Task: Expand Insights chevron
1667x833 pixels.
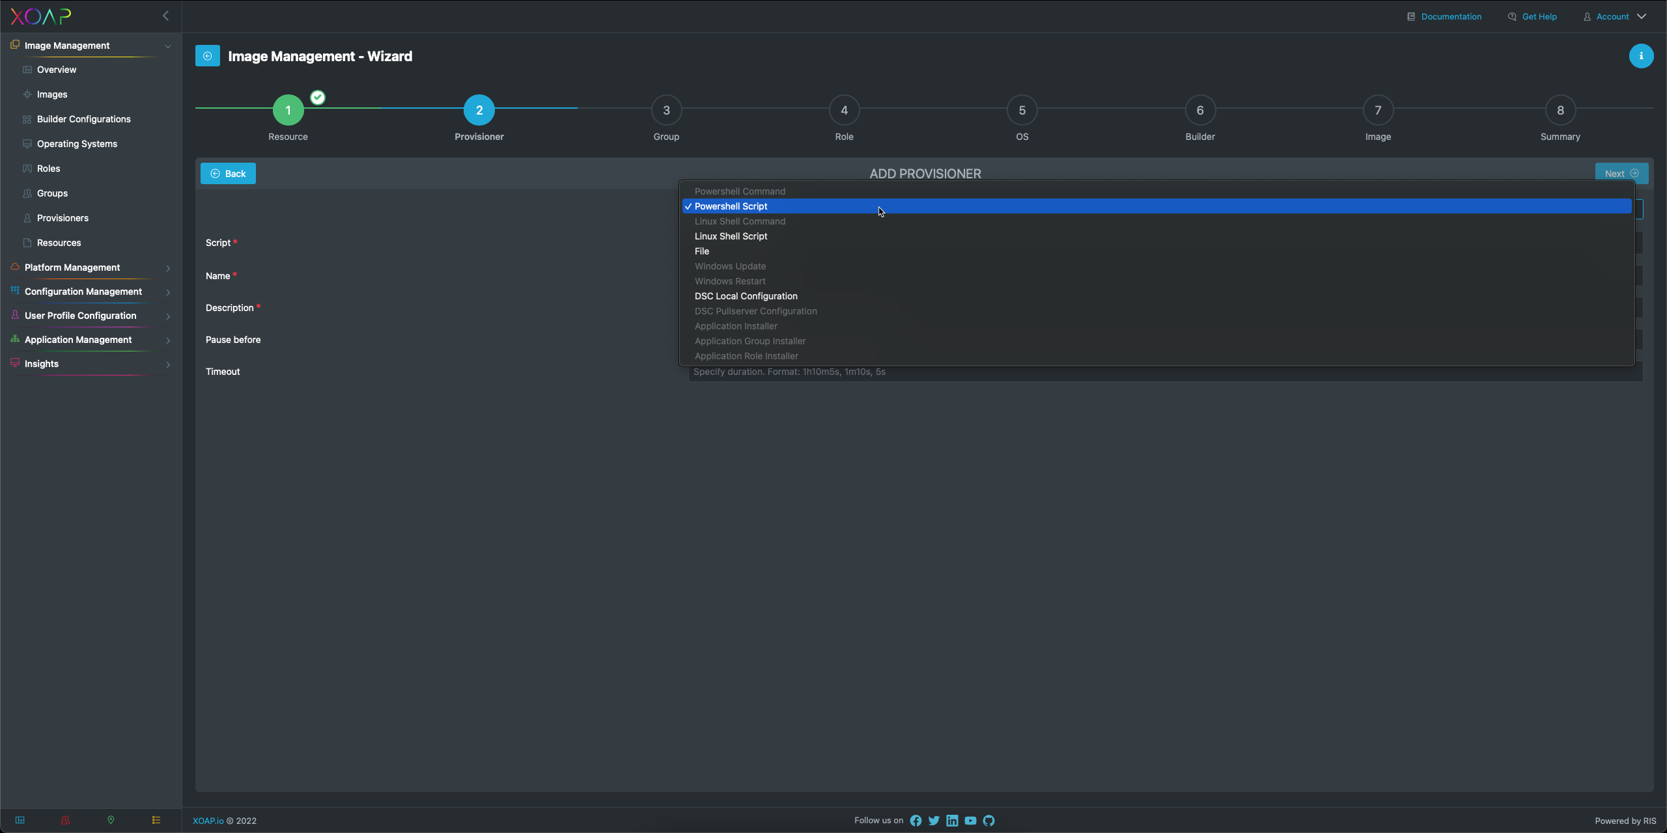Action: click(168, 364)
